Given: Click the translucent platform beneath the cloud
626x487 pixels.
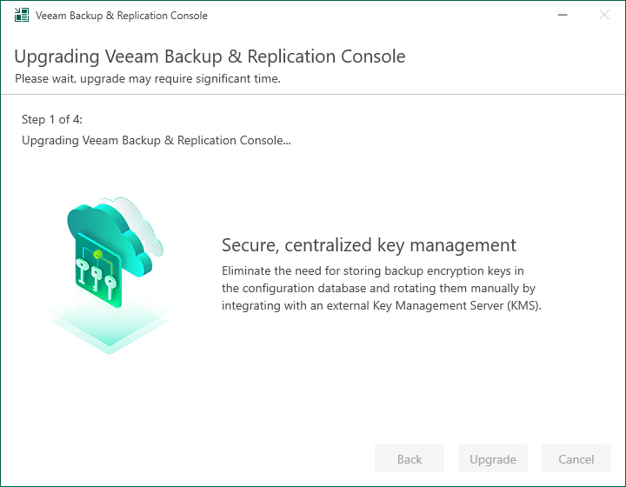Looking at the screenshot, I should (109, 325).
